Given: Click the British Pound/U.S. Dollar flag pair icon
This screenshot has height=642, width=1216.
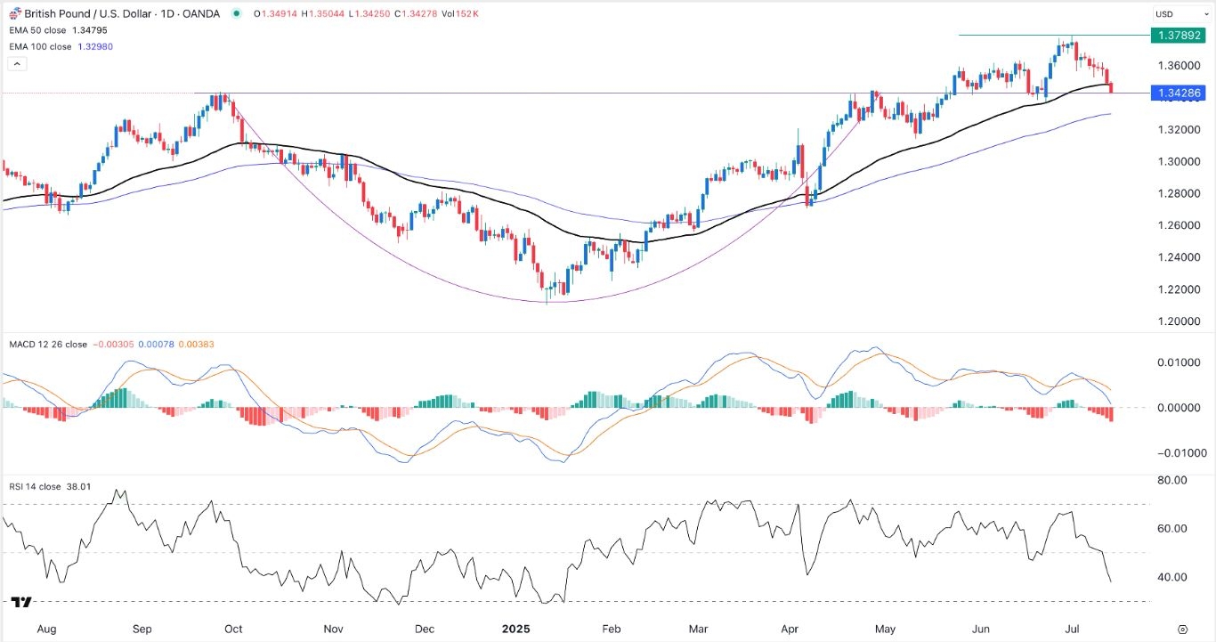Looking at the screenshot, I should click(x=15, y=13).
